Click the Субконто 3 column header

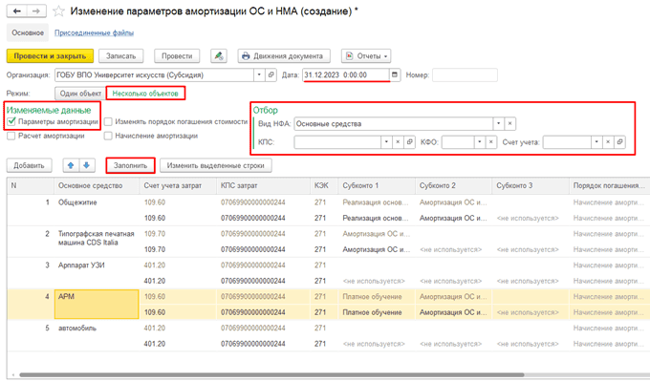pyautogui.click(x=531, y=185)
